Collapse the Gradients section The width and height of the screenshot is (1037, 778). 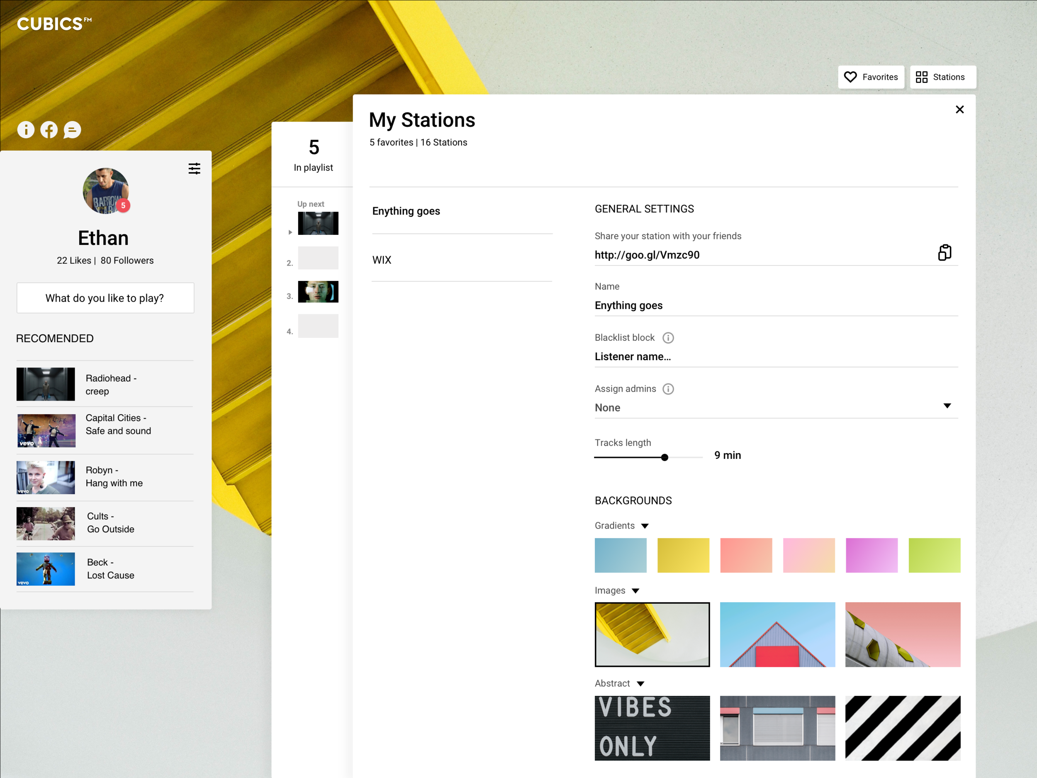pos(645,526)
